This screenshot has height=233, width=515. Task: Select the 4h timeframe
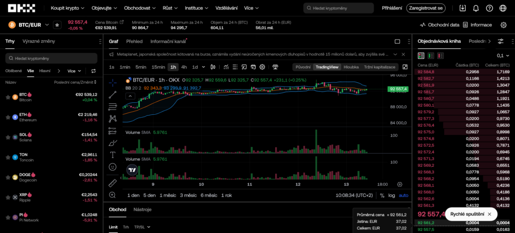(184, 67)
